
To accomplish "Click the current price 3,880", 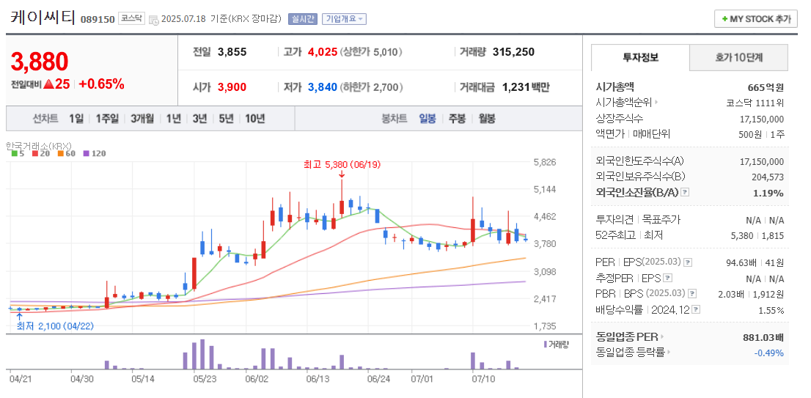I will point(40,62).
